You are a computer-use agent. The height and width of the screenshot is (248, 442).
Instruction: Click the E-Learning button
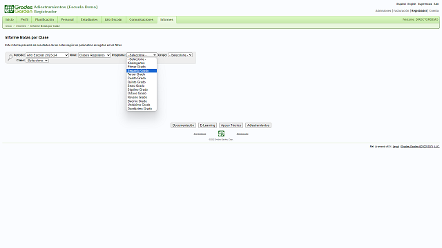click(x=207, y=125)
